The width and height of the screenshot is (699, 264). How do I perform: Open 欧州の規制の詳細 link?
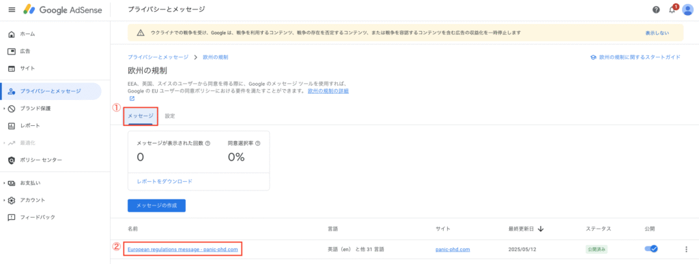(x=328, y=90)
